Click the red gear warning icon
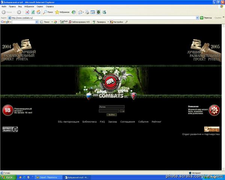Screen dimensions: 225x180 [x=214, y=110]
